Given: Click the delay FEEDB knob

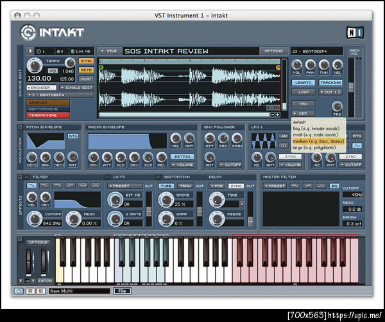Looking at the screenshot, I should [217, 219].
